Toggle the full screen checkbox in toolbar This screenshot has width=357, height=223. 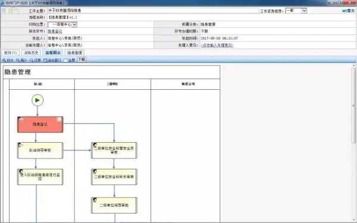65,60
